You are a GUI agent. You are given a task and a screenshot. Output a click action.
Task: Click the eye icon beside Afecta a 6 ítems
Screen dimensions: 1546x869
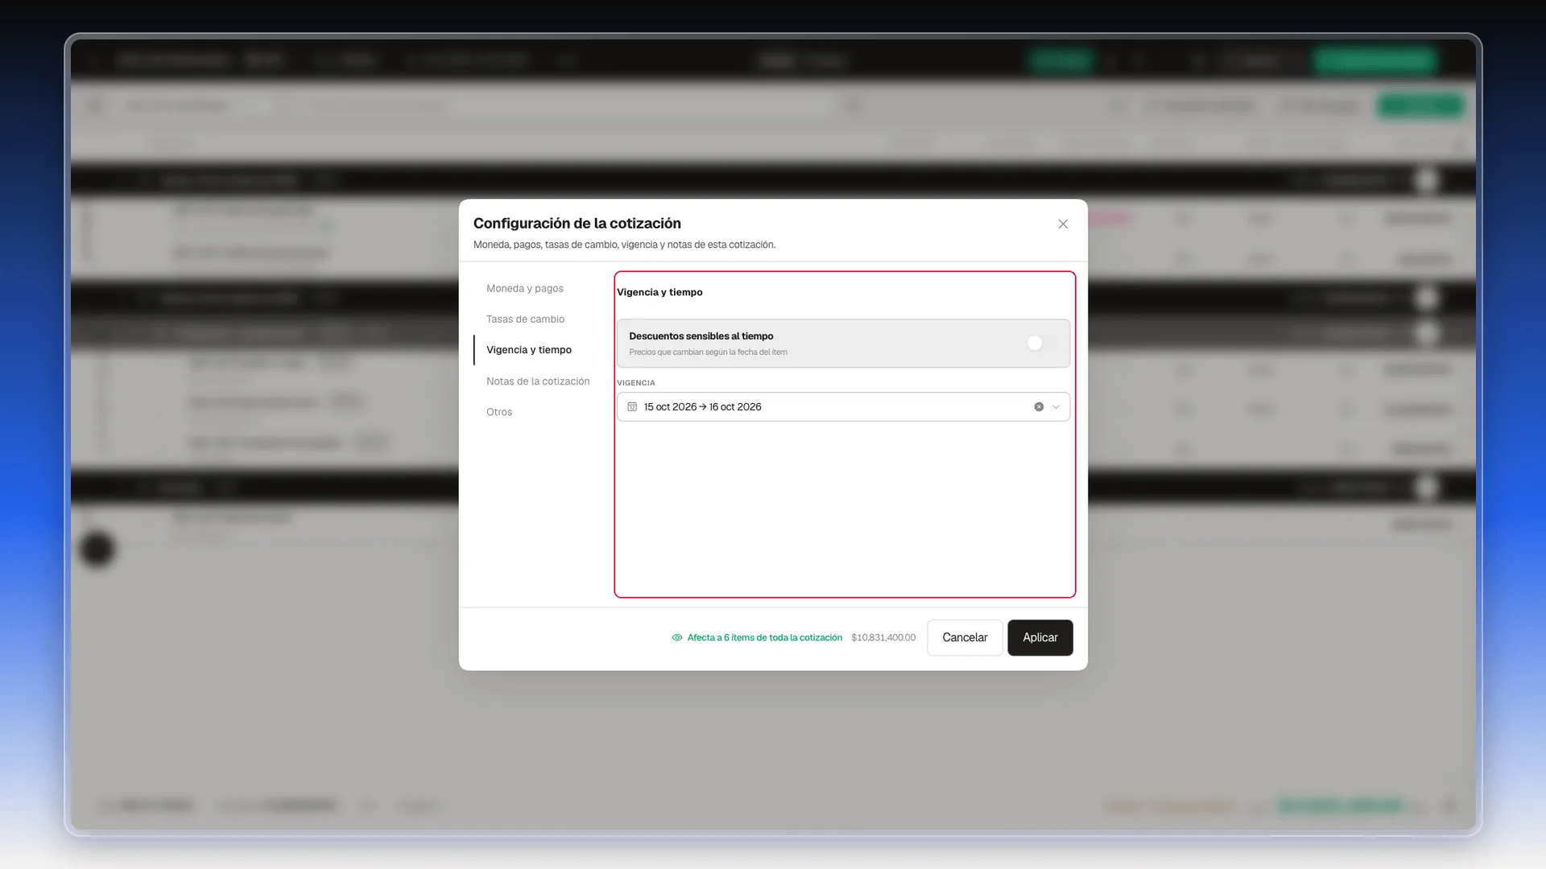click(x=677, y=637)
